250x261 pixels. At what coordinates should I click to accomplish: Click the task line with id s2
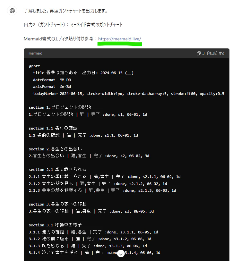click(89, 156)
